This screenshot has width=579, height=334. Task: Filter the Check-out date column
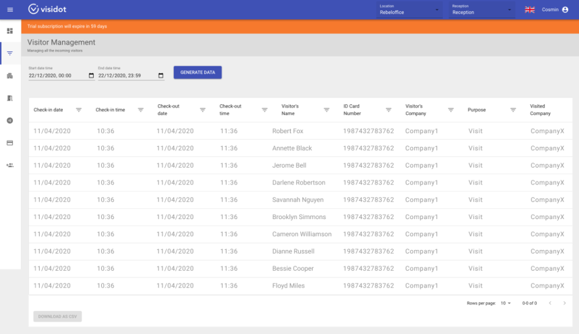[x=203, y=110]
